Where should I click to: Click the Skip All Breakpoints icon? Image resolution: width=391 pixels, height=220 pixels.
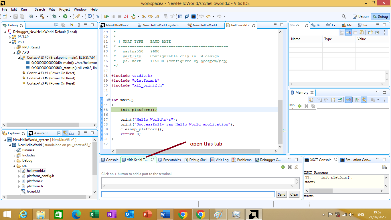(x=98, y=16)
